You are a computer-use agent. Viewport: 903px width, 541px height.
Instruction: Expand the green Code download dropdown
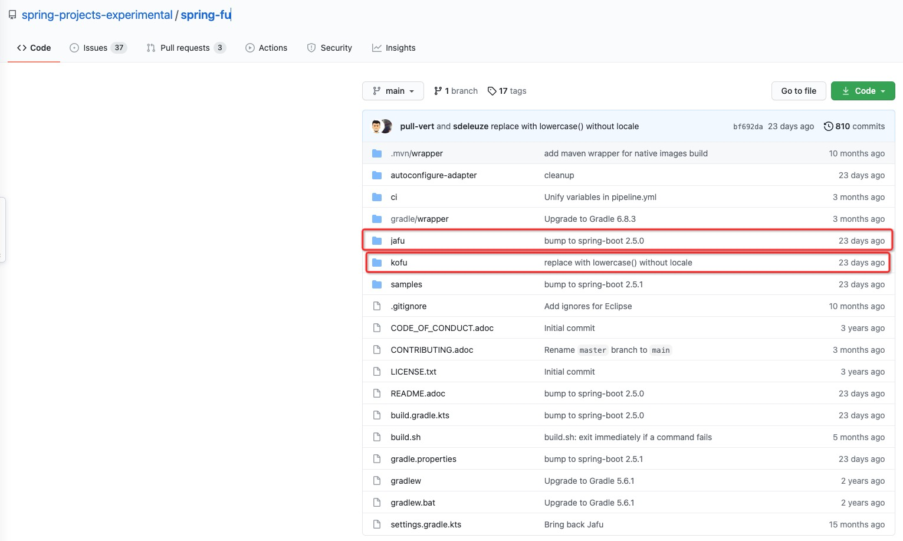(863, 91)
